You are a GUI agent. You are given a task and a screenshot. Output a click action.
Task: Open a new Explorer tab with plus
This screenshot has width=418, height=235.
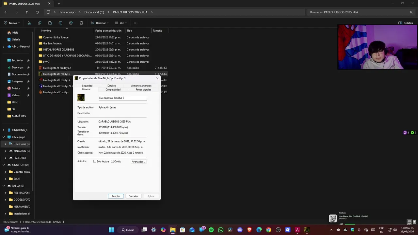point(59,4)
